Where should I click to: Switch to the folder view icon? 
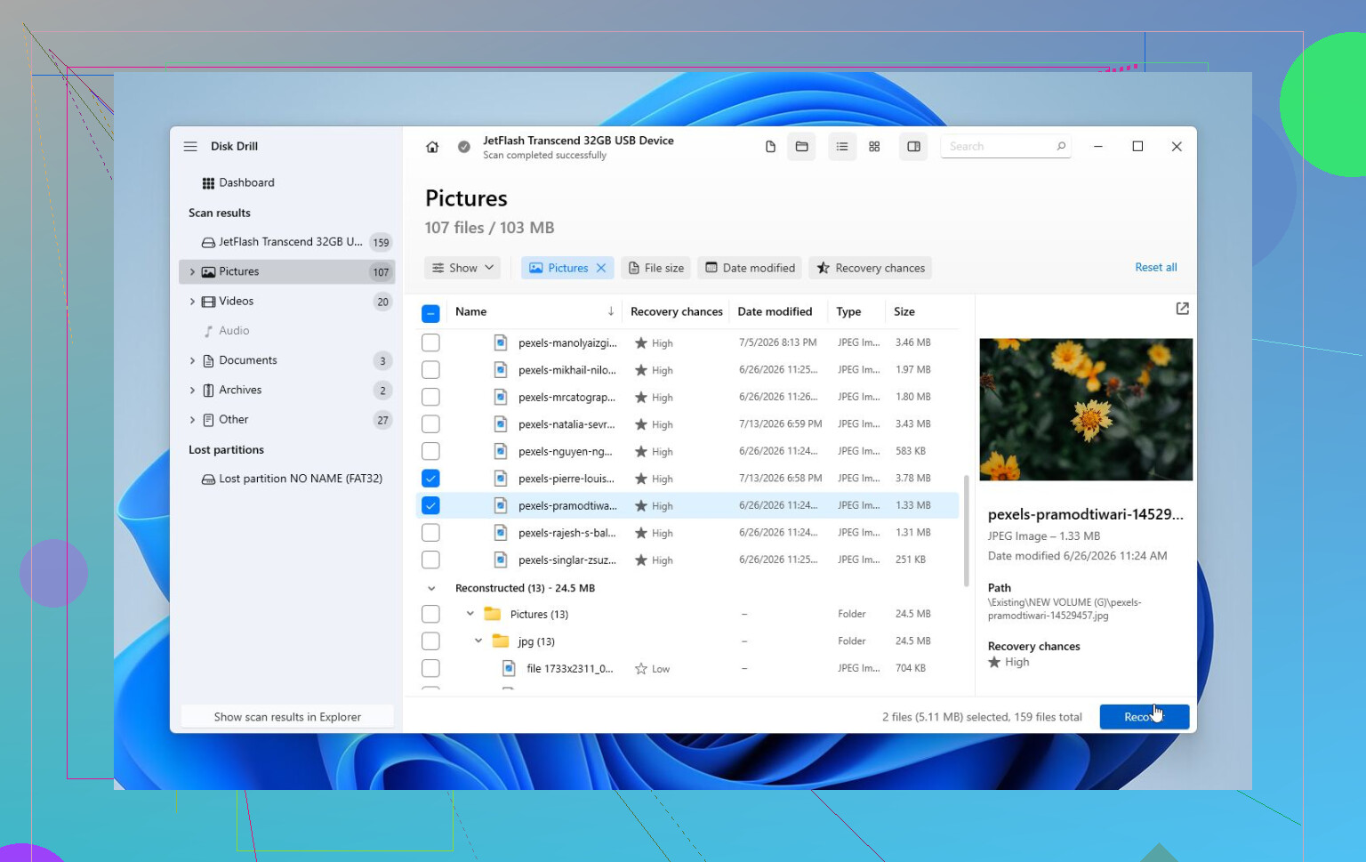[x=801, y=147]
